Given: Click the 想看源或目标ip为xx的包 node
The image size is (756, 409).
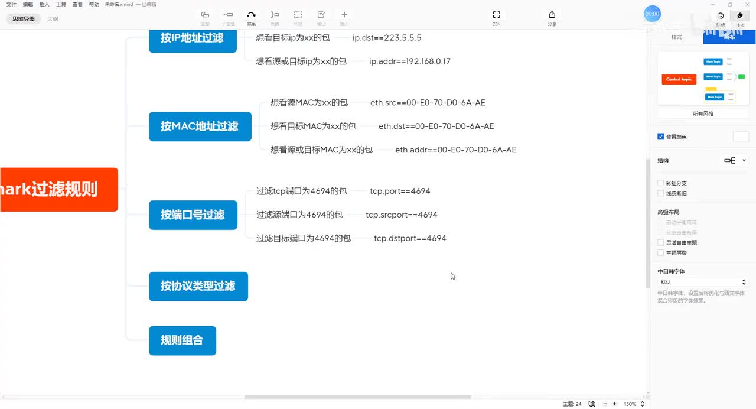Looking at the screenshot, I should point(301,61).
